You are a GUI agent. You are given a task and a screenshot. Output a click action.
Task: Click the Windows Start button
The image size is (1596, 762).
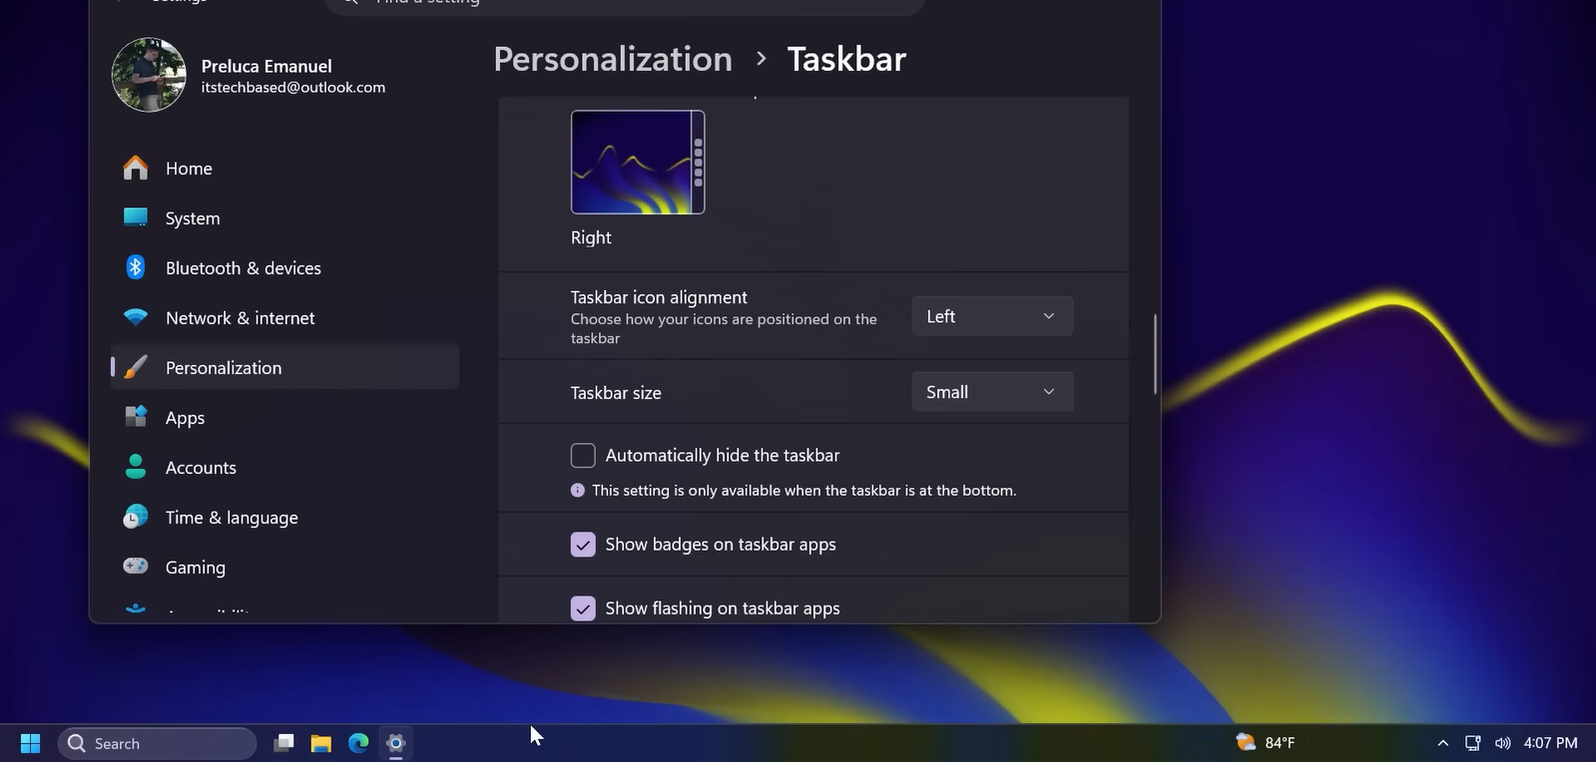30,743
